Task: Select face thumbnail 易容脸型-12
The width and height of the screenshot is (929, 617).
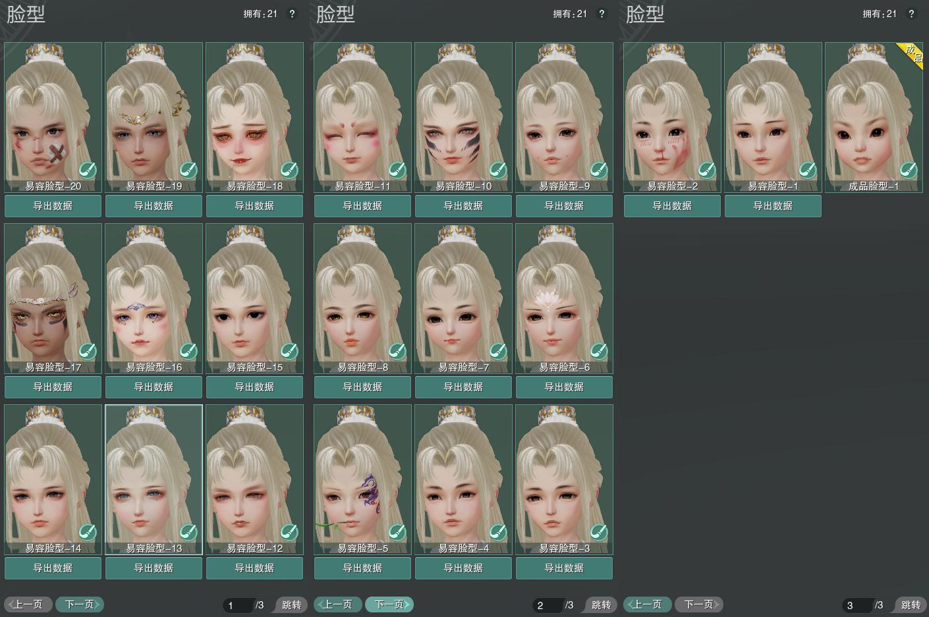Action: 255,479
